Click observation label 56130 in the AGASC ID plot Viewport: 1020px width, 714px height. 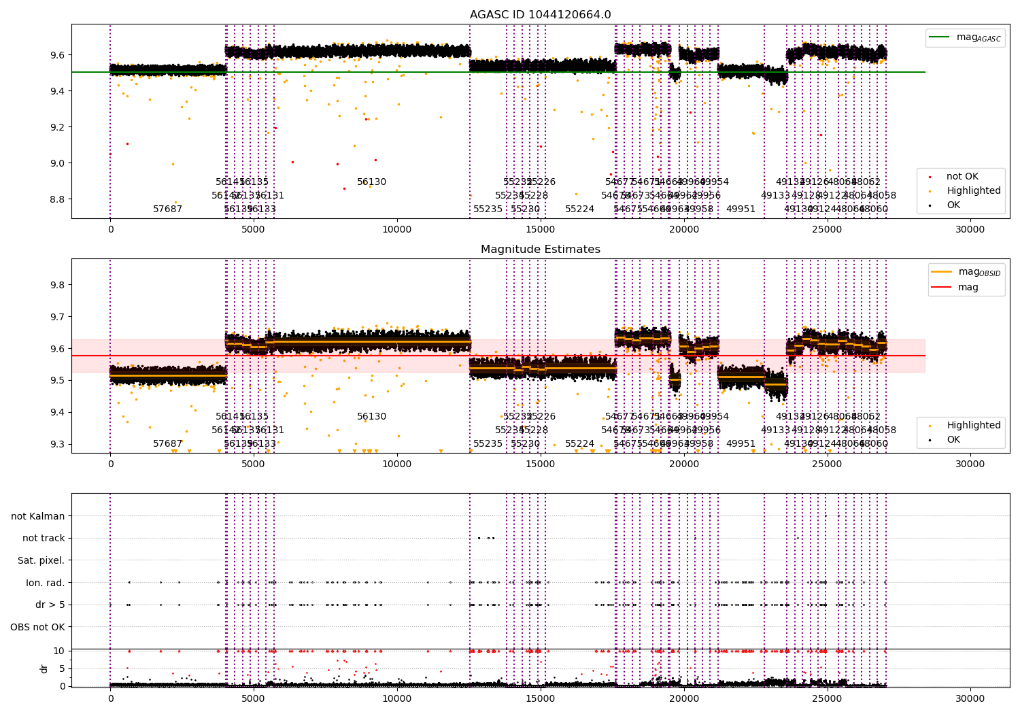(372, 182)
